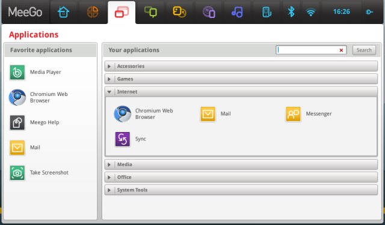Open Mail icon in Internet category
This screenshot has width=385, height=225.
208,114
